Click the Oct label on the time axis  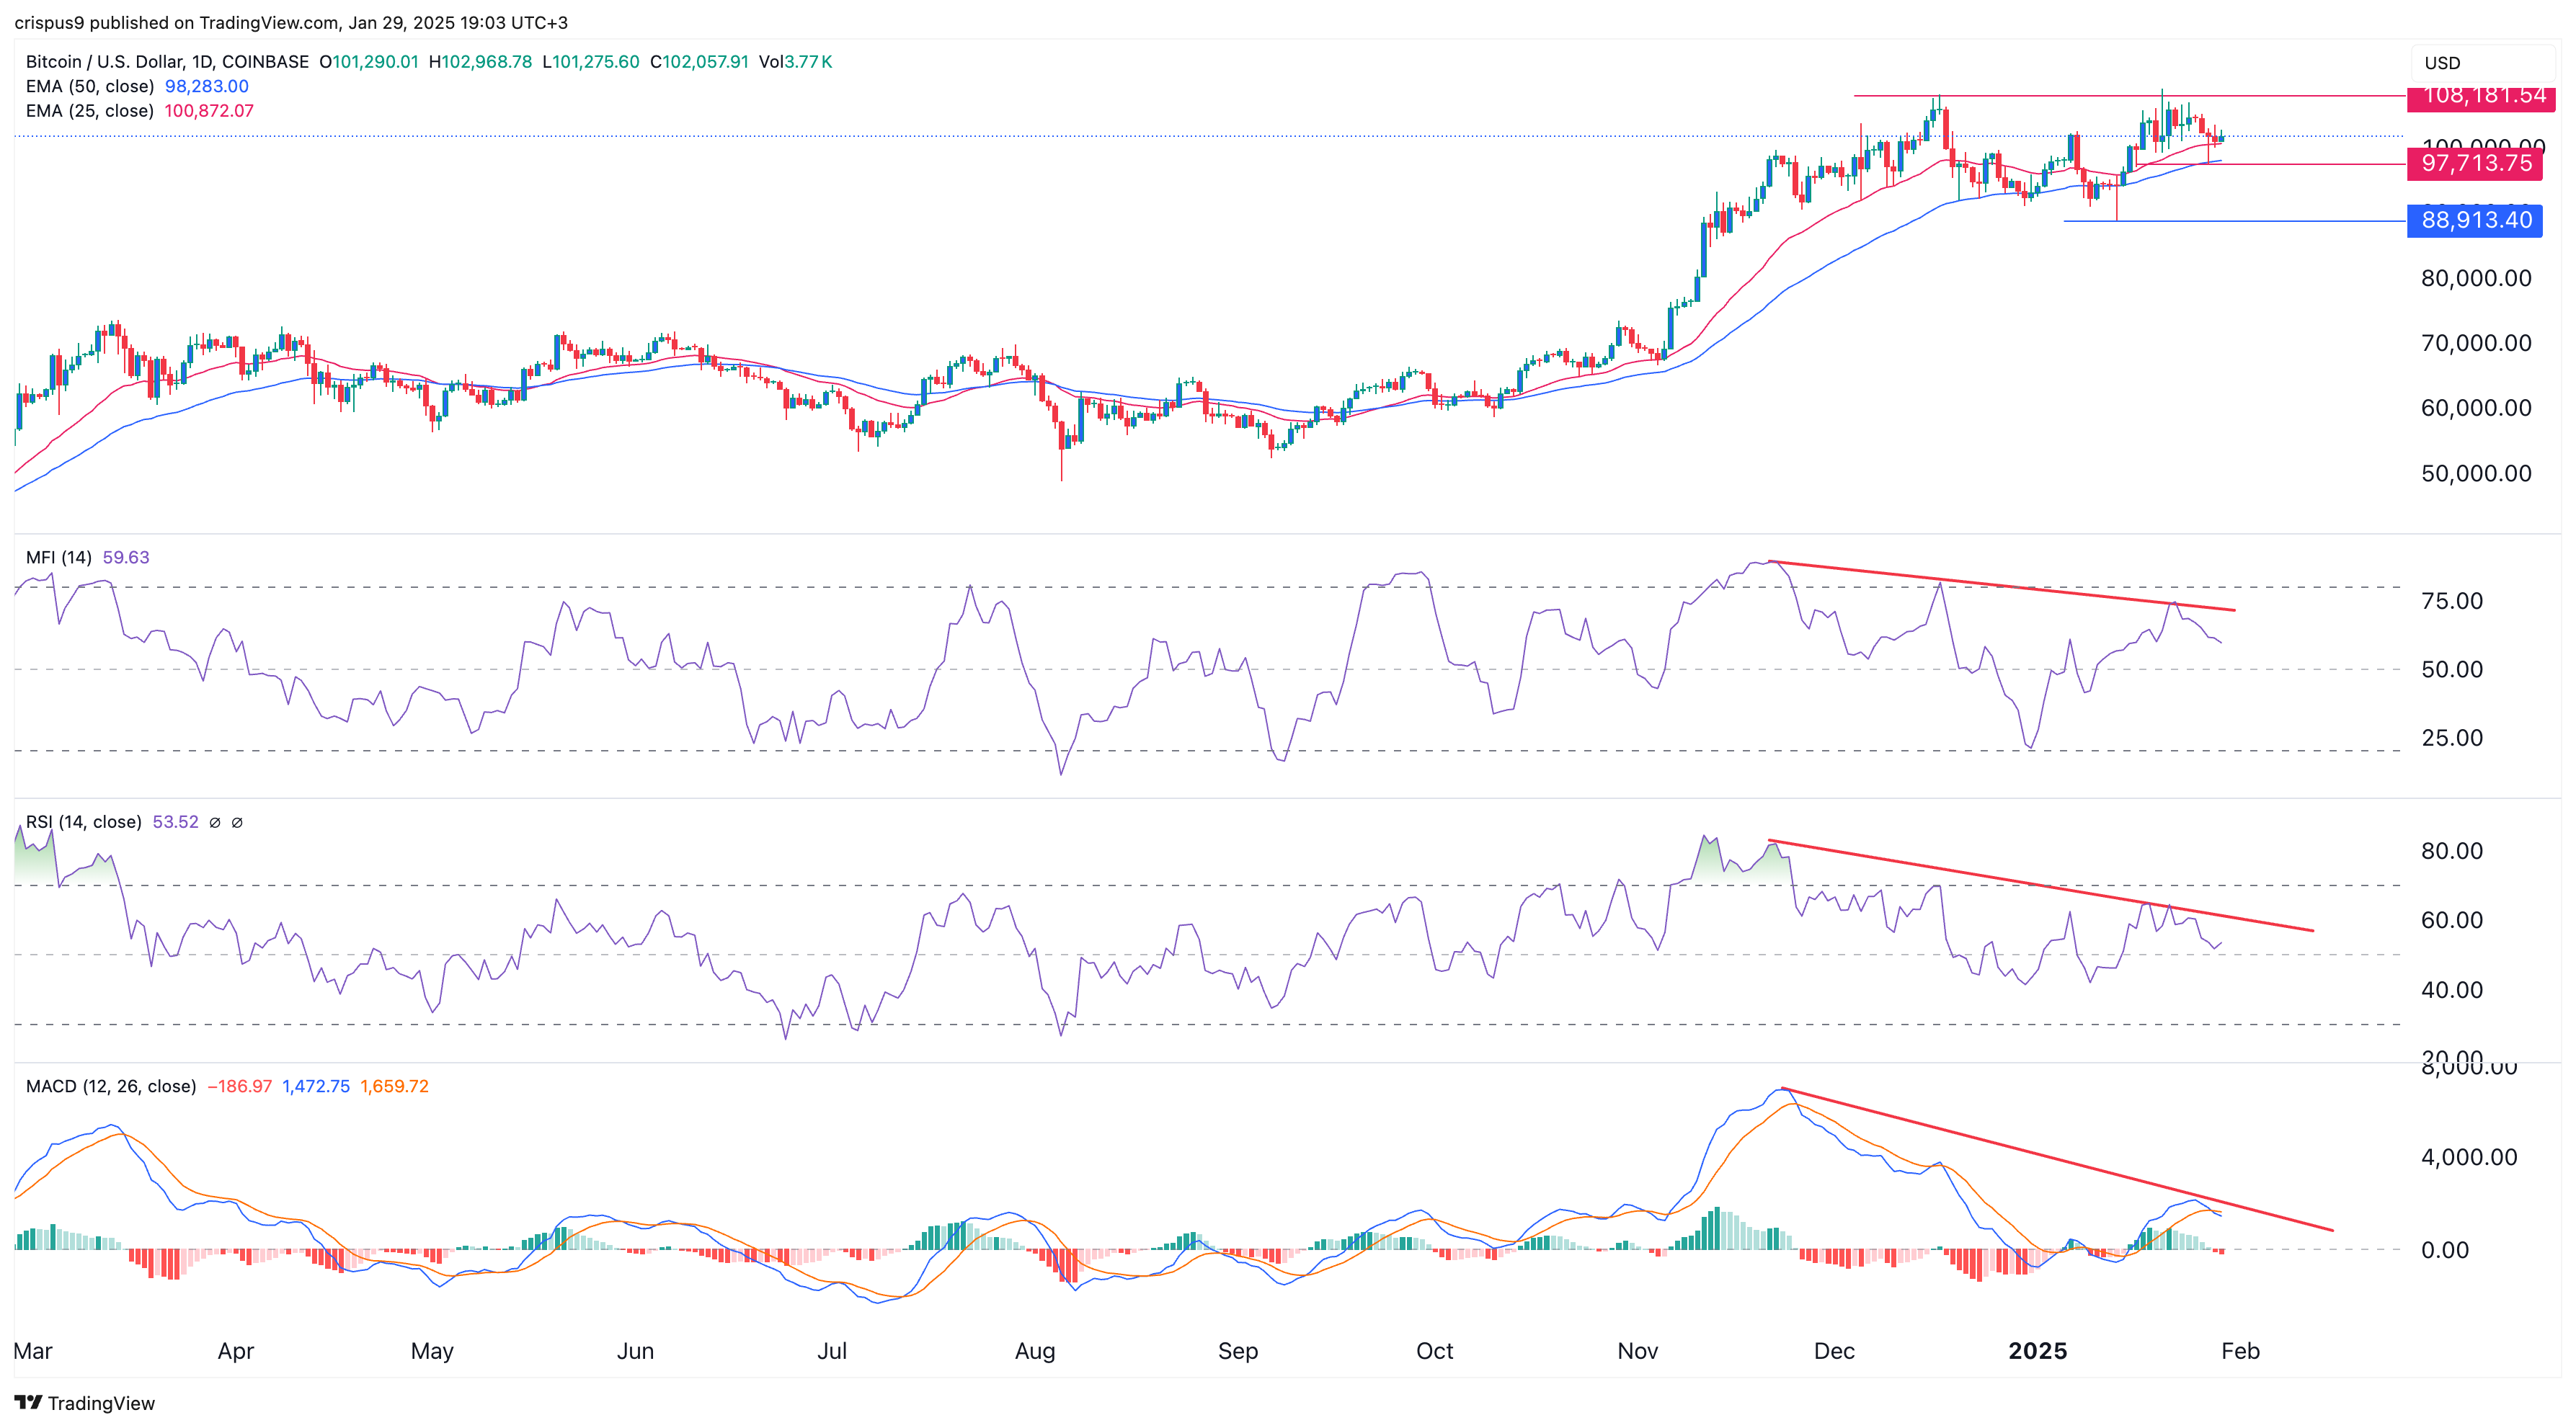pyautogui.click(x=1435, y=1351)
